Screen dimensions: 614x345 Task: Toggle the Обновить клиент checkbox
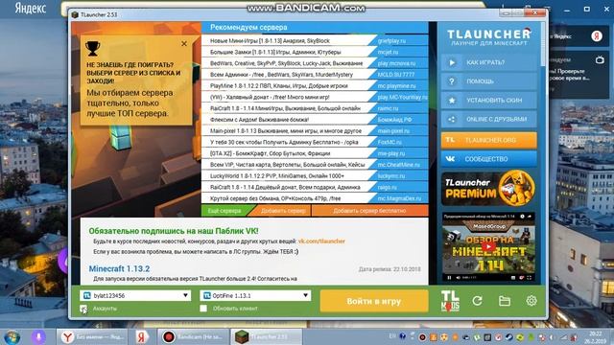coord(203,309)
